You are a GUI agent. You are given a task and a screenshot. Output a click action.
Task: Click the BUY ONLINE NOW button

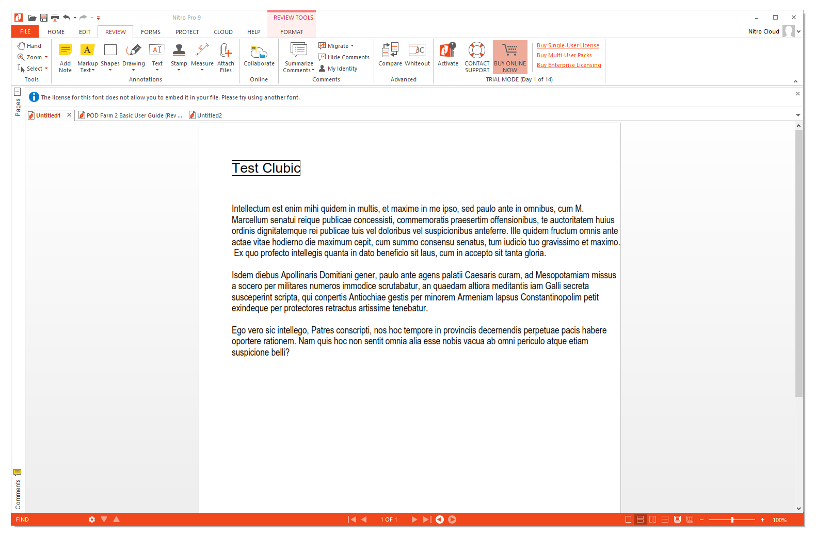point(510,57)
